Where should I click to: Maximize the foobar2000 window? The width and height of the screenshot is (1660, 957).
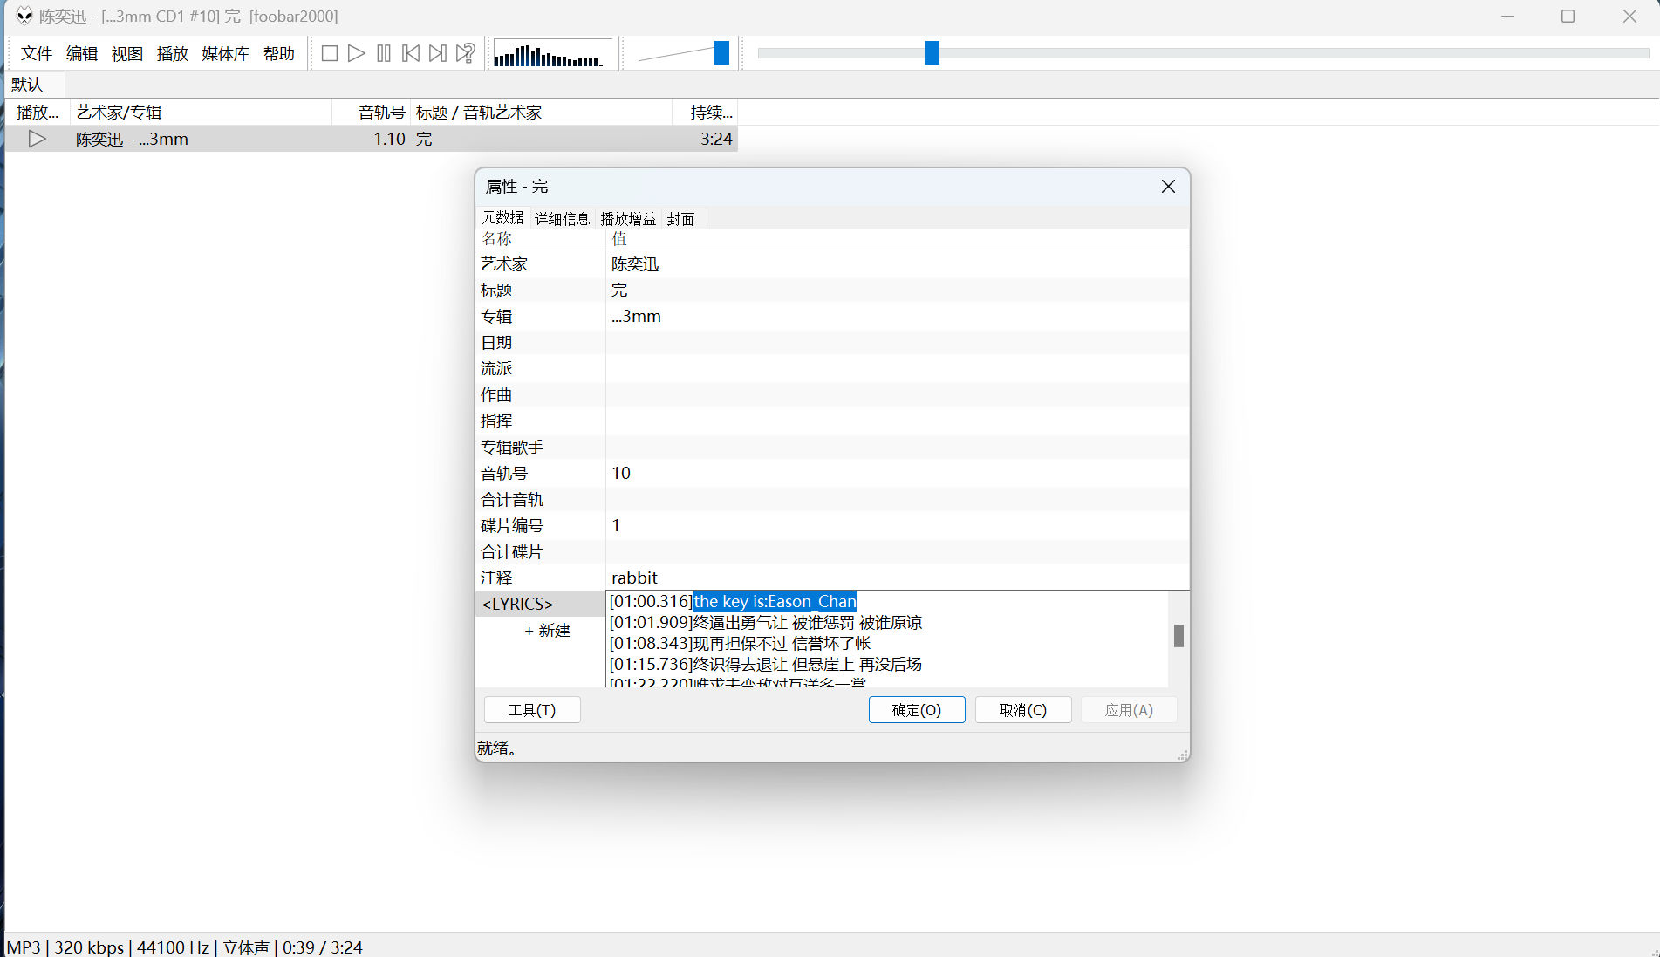[x=1568, y=16]
